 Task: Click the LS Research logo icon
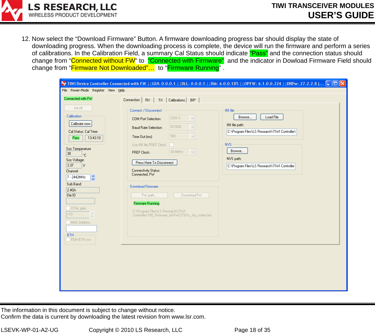point(12,11)
